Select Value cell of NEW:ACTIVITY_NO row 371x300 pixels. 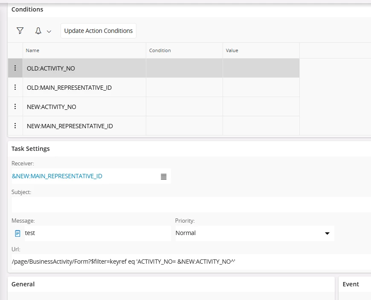[x=261, y=106]
